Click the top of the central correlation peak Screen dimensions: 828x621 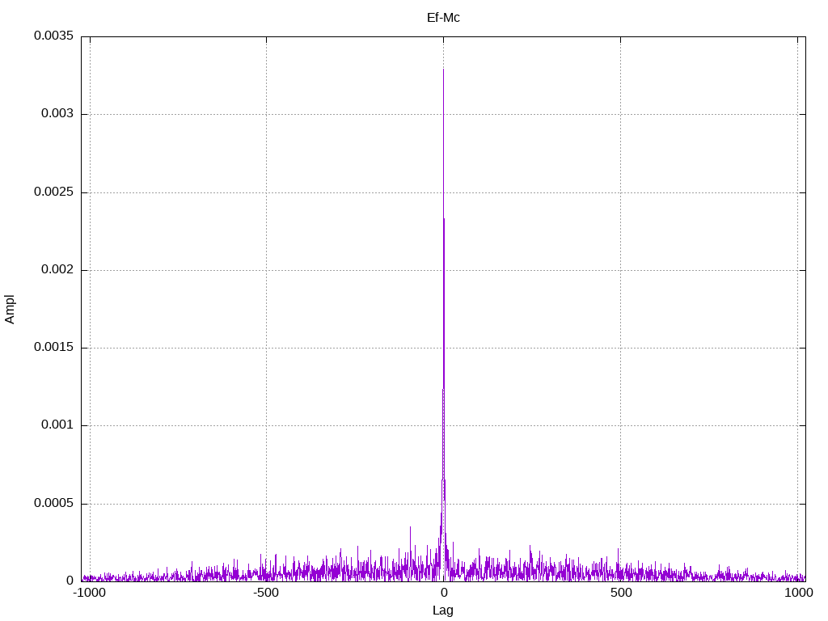pos(443,70)
